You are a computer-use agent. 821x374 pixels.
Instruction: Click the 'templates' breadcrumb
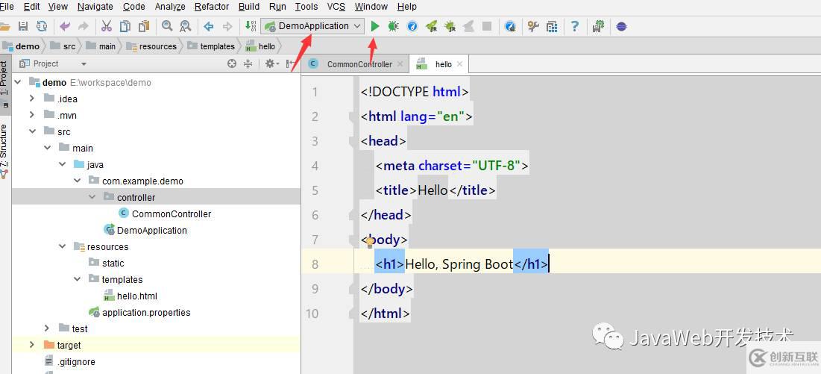(x=217, y=46)
